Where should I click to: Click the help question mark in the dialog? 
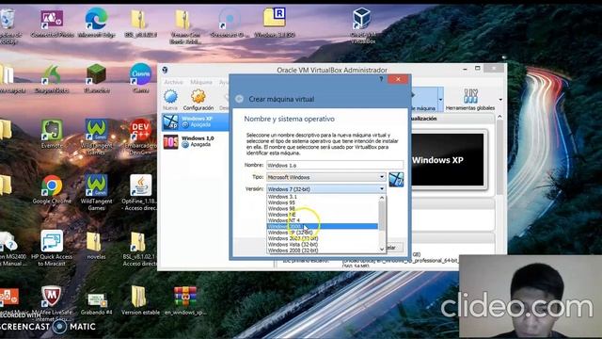point(381,79)
